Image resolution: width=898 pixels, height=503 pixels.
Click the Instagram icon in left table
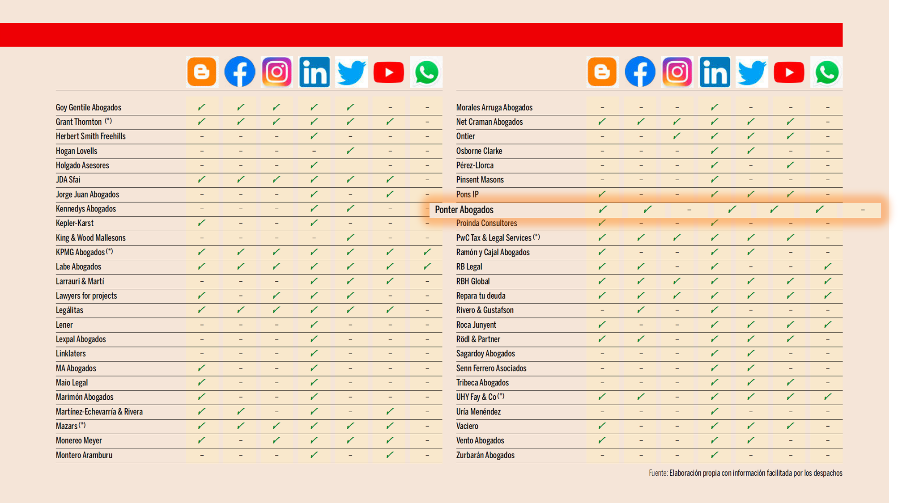tap(277, 72)
